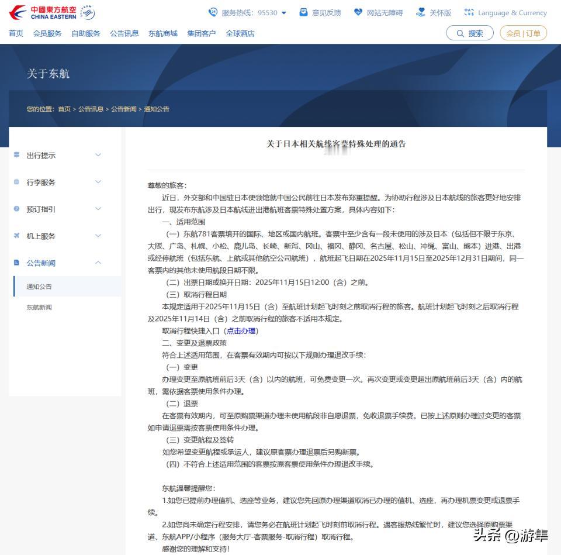Click the 网站无障碍 link
561x555 pixels.
(385, 13)
